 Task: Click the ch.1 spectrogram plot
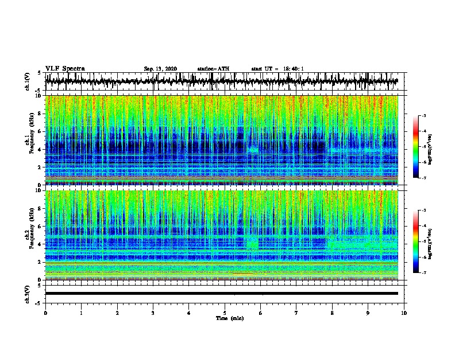click(221, 140)
